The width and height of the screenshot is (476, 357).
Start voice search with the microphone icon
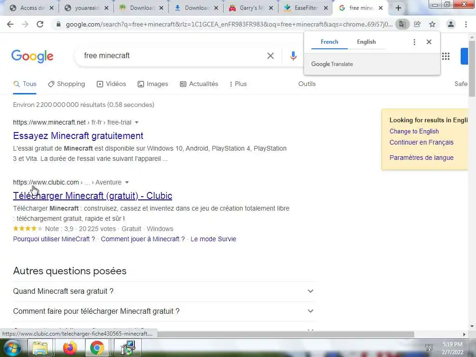(x=293, y=56)
